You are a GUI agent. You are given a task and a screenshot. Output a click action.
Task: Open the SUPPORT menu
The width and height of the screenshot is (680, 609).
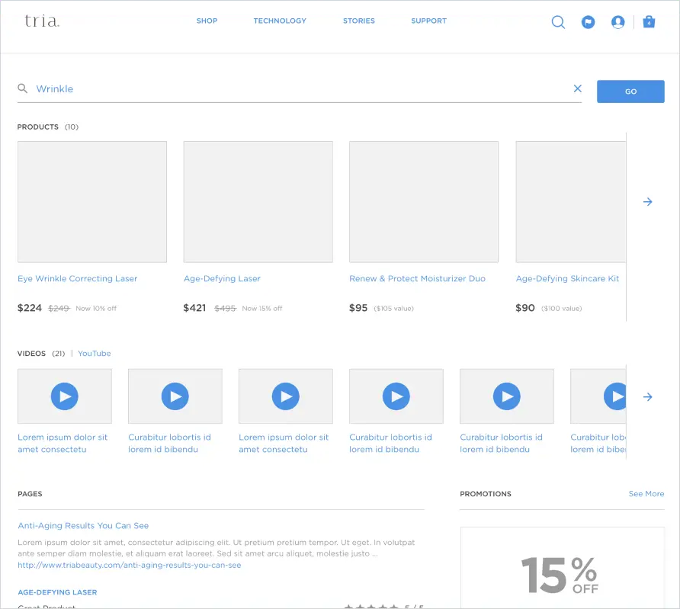pyautogui.click(x=429, y=21)
